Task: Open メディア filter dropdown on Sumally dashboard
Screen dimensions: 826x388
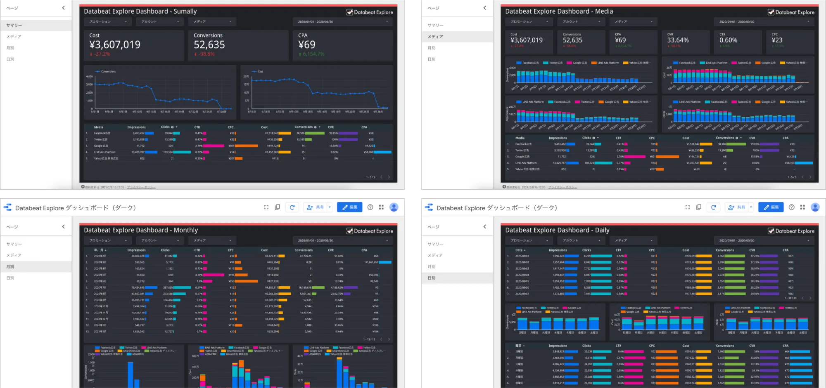Action: point(212,21)
